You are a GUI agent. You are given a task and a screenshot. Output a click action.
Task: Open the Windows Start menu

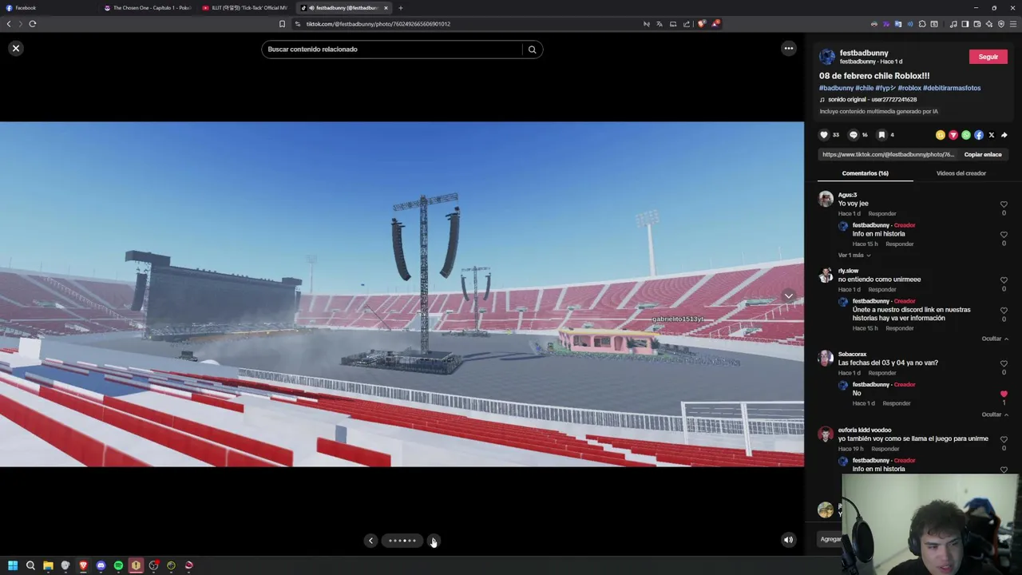pyautogui.click(x=13, y=565)
